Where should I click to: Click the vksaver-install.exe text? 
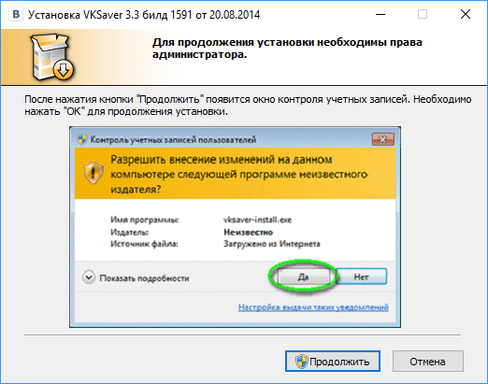pyautogui.click(x=257, y=220)
